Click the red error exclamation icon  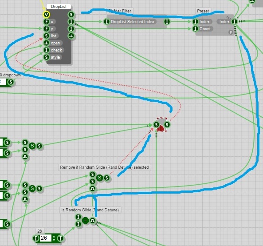pyautogui.click(x=160, y=128)
